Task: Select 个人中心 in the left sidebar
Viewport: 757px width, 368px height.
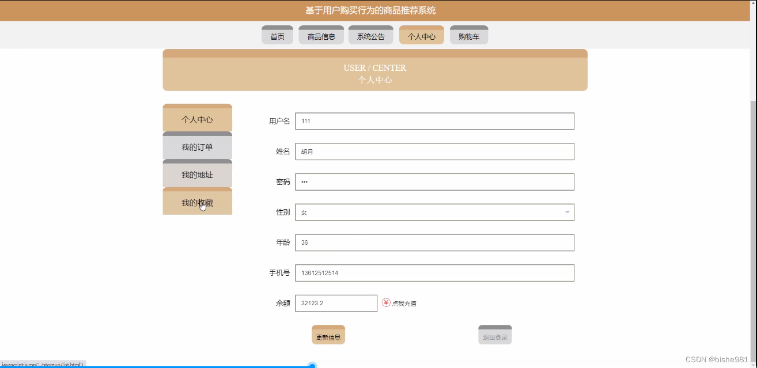Action: pyautogui.click(x=197, y=118)
